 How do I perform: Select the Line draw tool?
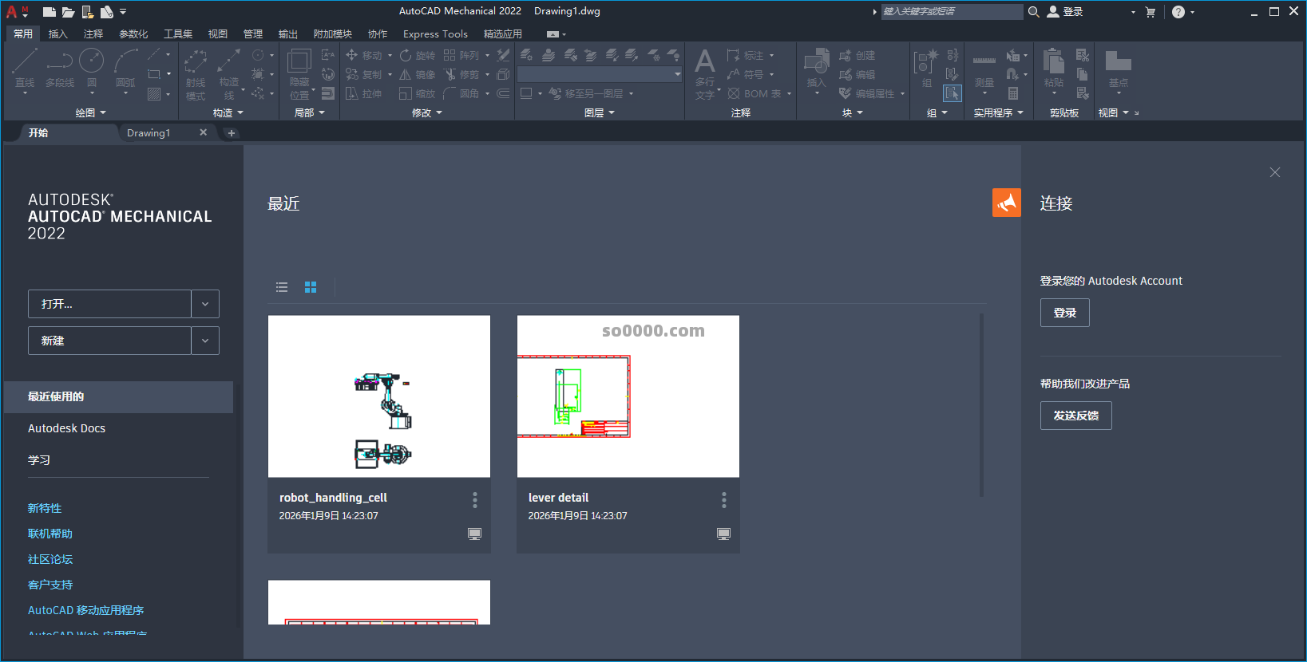click(25, 67)
